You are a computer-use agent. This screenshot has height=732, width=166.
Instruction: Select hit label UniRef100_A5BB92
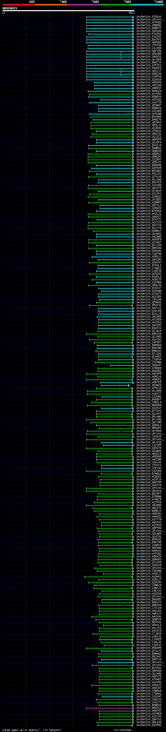coord(149,25)
